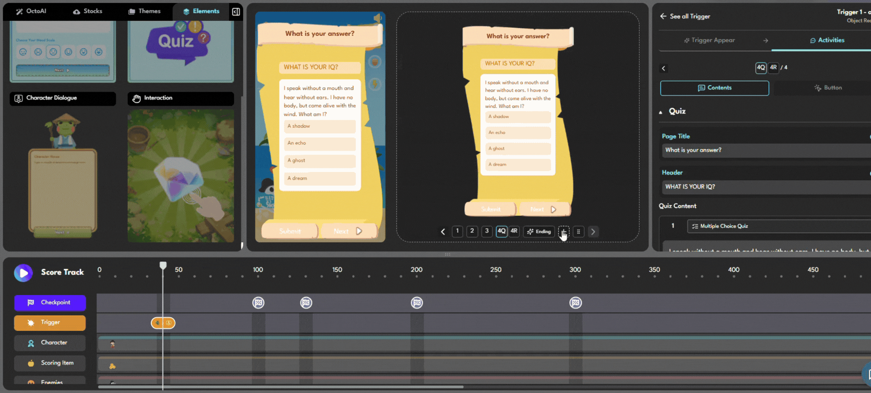Collapse the Quiz section
This screenshot has height=393, width=871.
click(661, 112)
